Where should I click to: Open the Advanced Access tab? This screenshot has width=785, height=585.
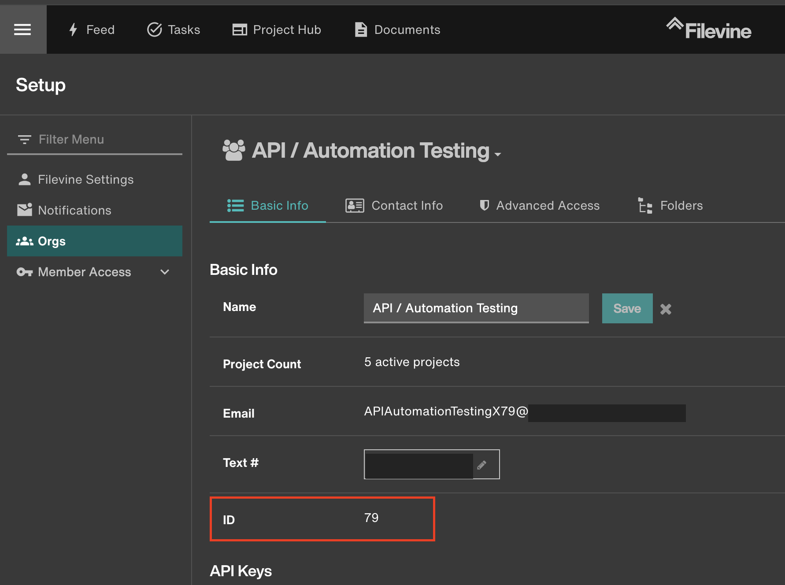[x=540, y=206]
